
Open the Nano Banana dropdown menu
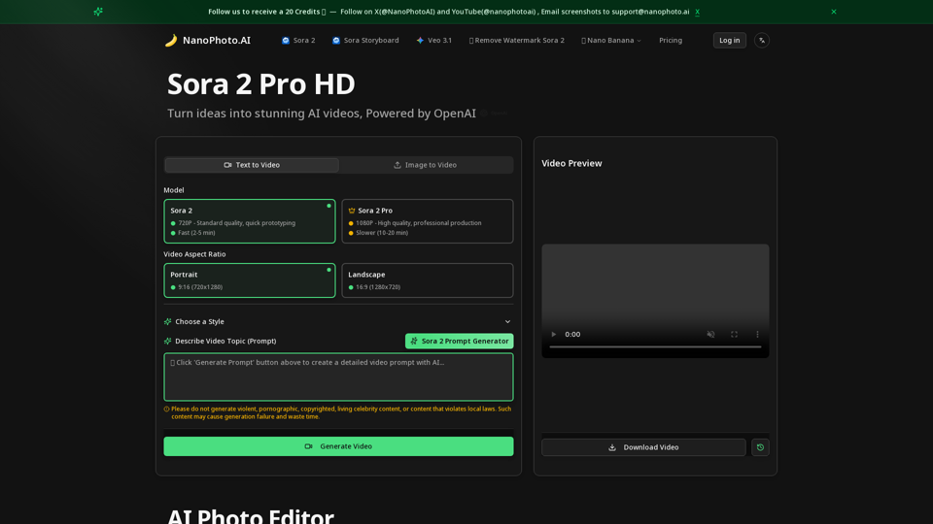[x=611, y=41]
